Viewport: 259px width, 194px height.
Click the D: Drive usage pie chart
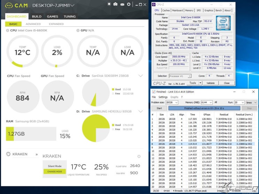coord(96,128)
